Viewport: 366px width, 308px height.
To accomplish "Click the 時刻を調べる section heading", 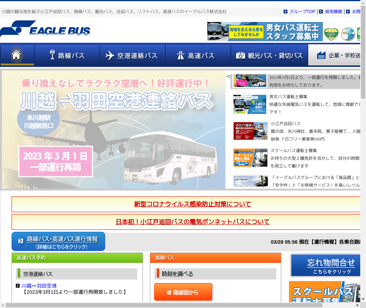I will tap(215, 274).
